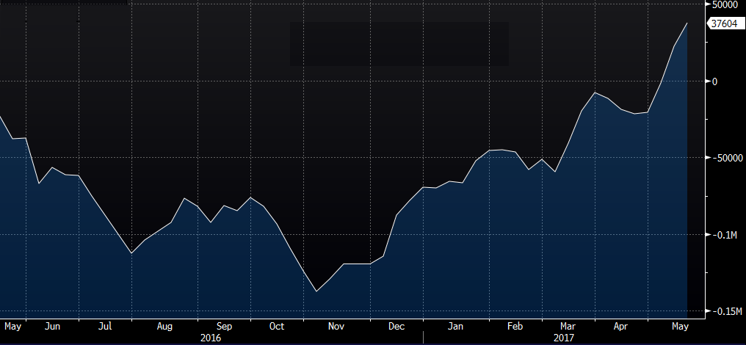Click the 50000 y-axis label
The height and width of the screenshot is (345, 746).
pos(724,4)
